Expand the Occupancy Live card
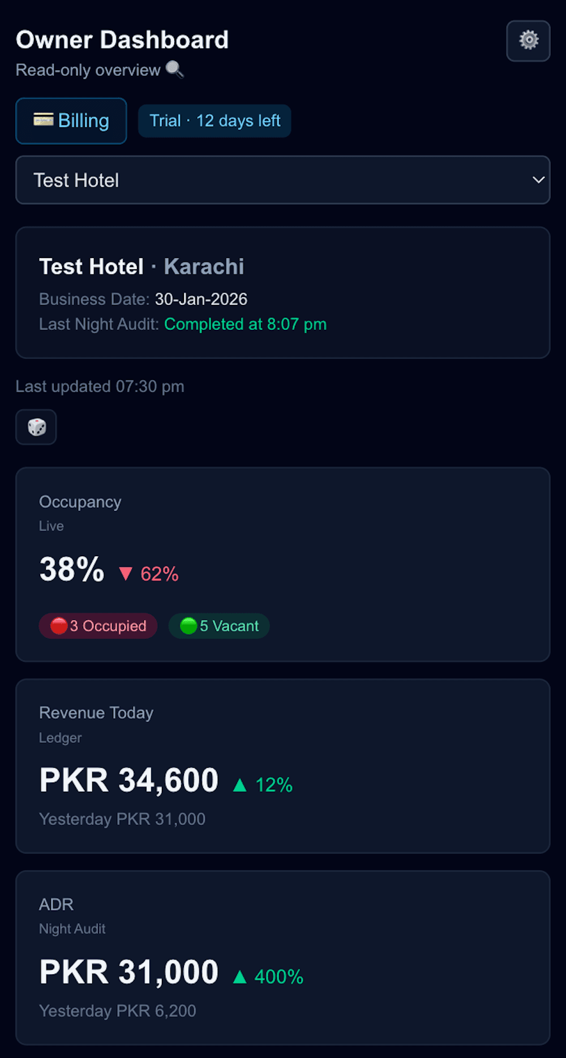 click(x=282, y=564)
